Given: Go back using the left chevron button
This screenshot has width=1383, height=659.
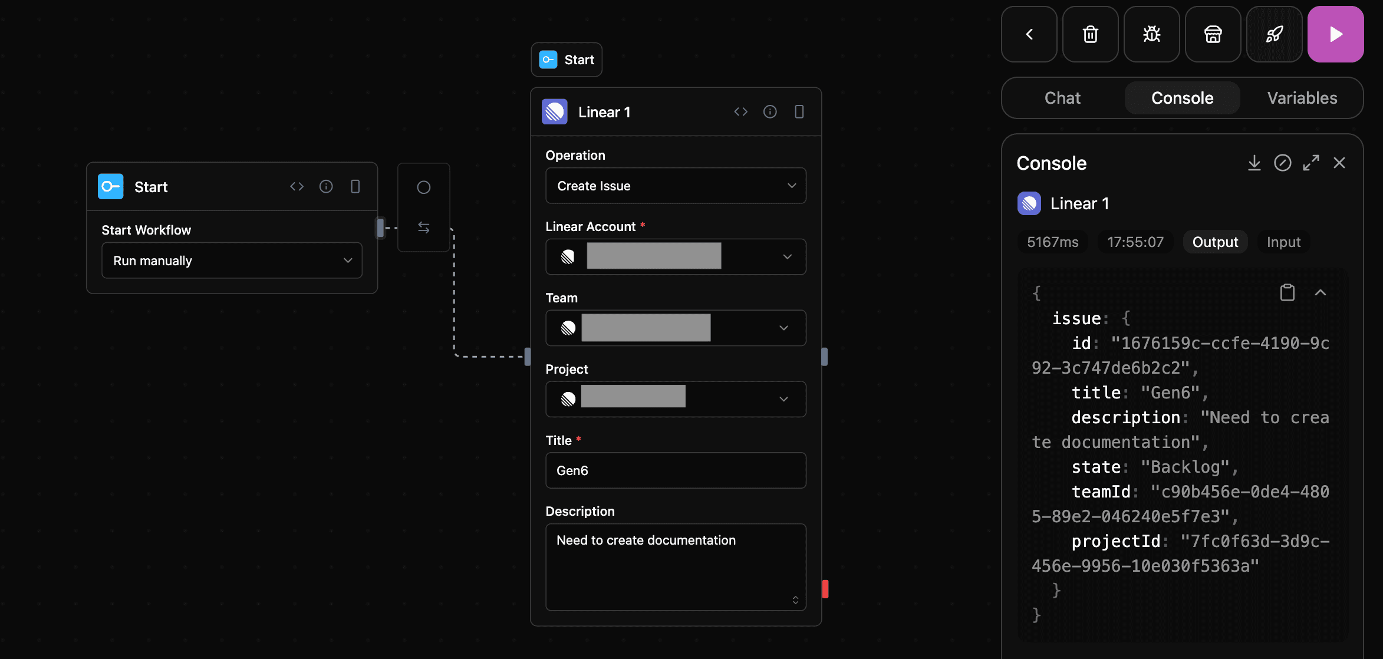Looking at the screenshot, I should point(1029,34).
